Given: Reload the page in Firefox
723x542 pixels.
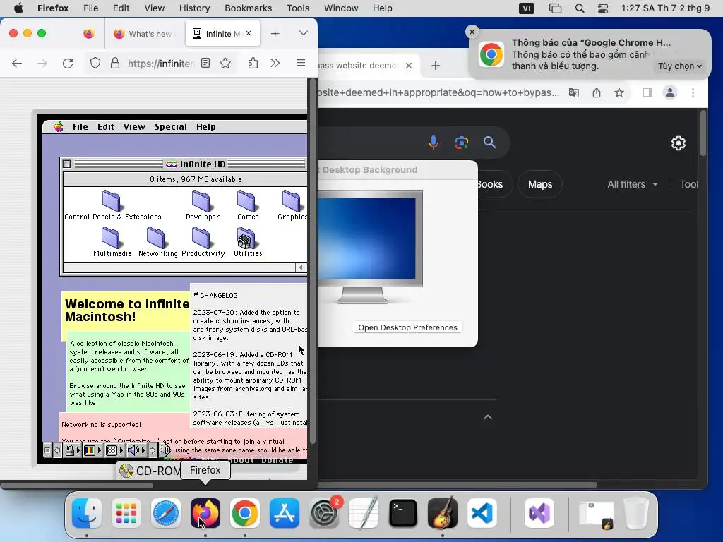Looking at the screenshot, I should (x=68, y=63).
